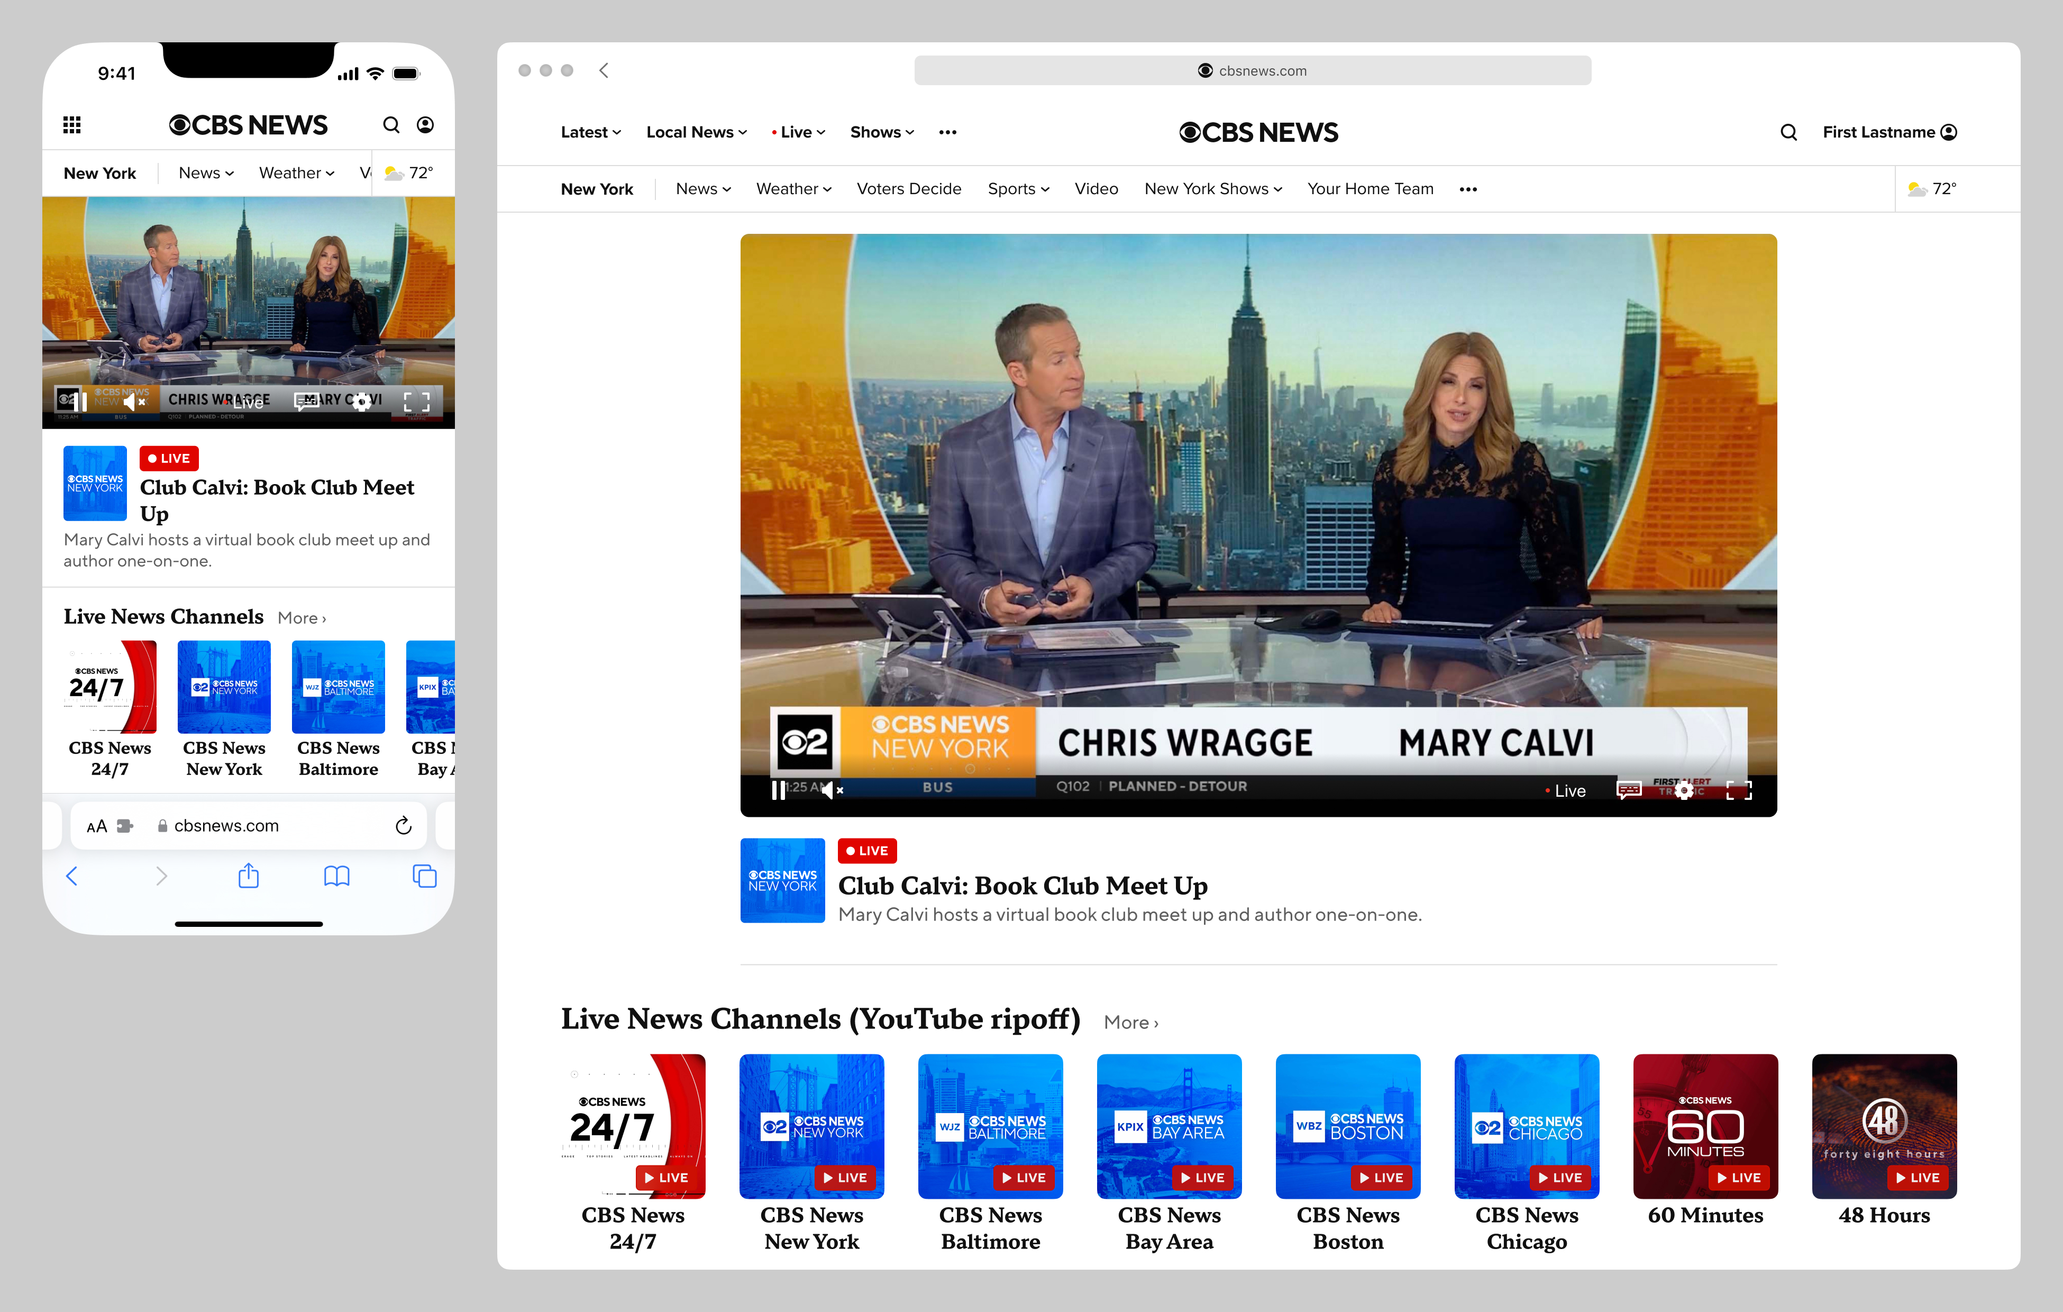Select the Video tab in the navigation bar

1097,188
